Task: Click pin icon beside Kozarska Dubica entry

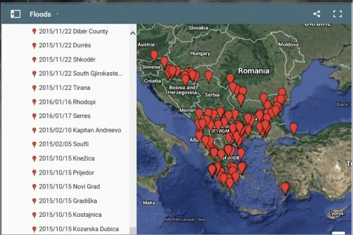Action: point(34,229)
